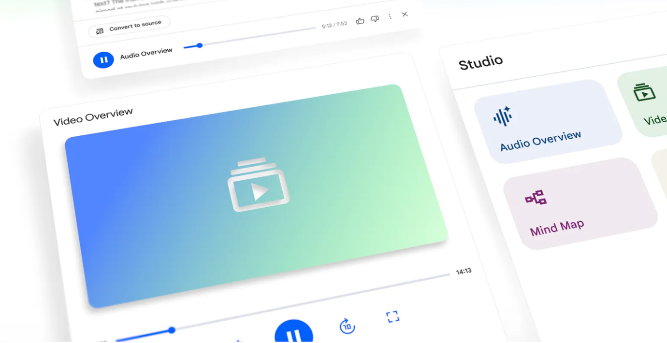Click the video icon in green card

click(644, 92)
